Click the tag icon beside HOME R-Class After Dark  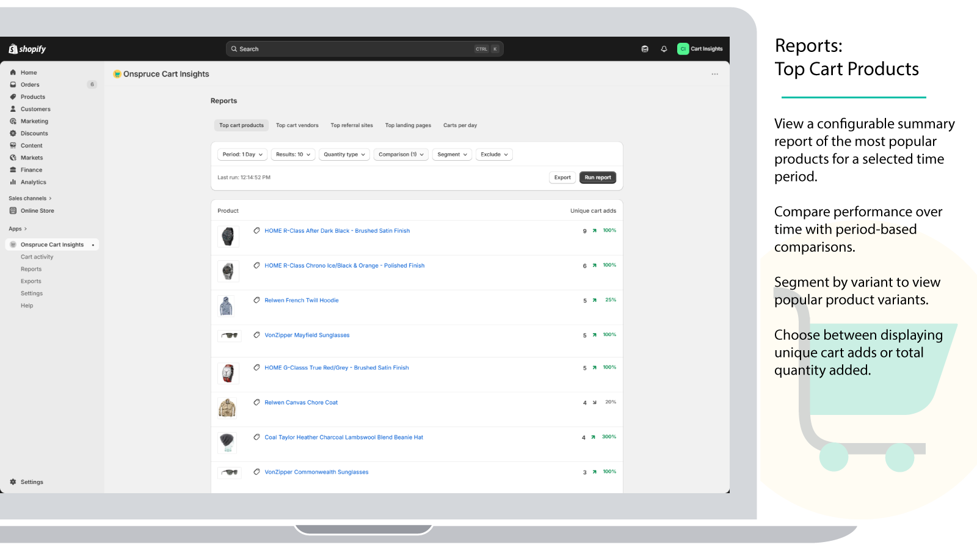pyautogui.click(x=256, y=230)
